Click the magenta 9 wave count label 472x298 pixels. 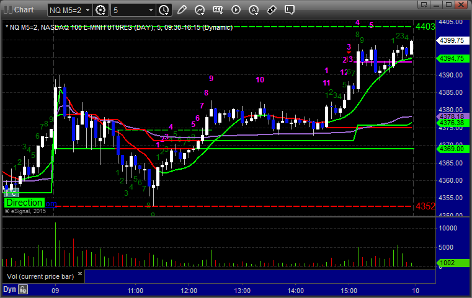click(x=212, y=79)
